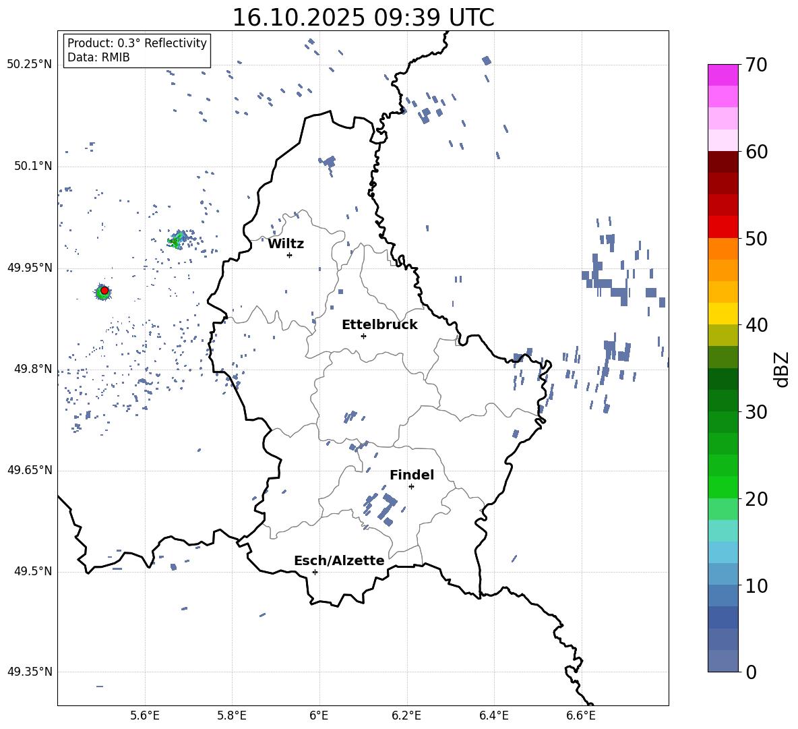Click the 5.6°E longitude tick label
The image size is (798, 729).
coord(145,716)
